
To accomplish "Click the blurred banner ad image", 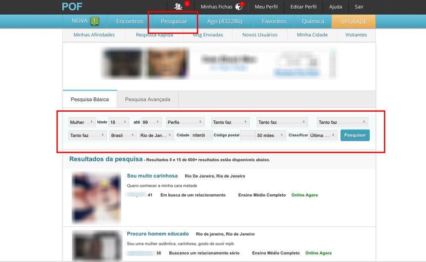I will 219,63.
